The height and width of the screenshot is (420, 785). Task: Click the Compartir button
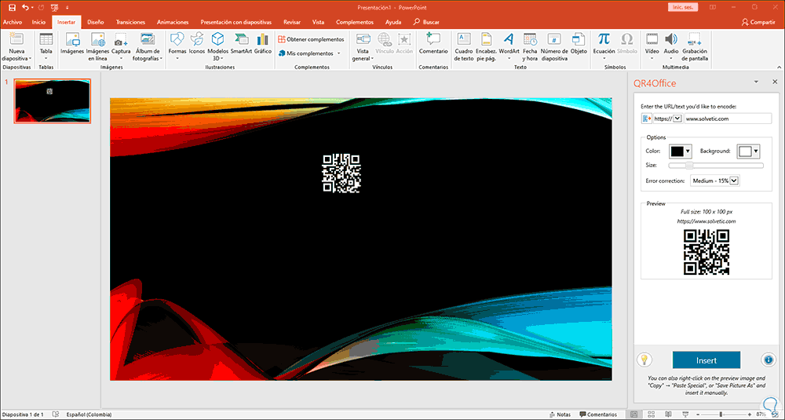tap(758, 23)
